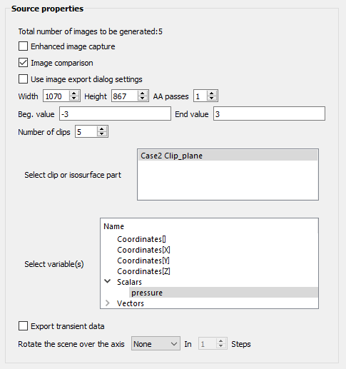The image size is (346, 369).
Task: Decrease Width with the down arrow
Action: pyautogui.click(x=74, y=98)
